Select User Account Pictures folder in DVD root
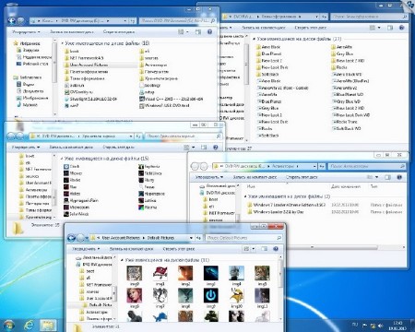This screenshot has width=415, height=332. (86, 65)
